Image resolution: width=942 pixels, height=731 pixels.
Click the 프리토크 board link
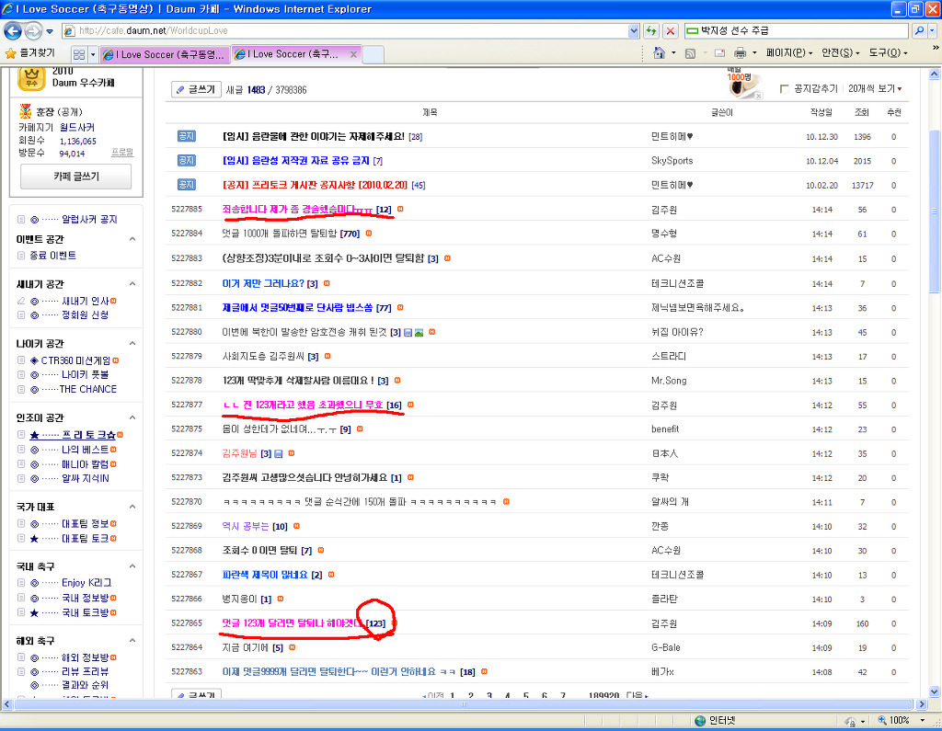(x=88, y=435)
